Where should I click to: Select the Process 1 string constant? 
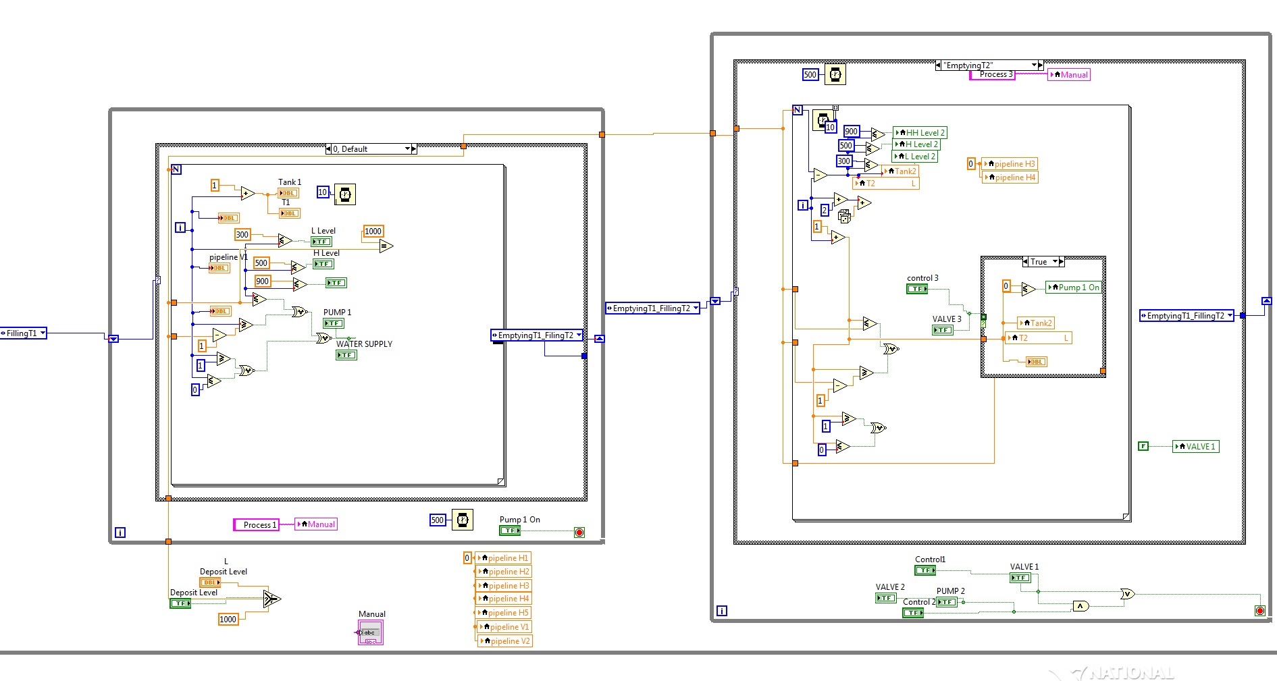pos(257,525)
